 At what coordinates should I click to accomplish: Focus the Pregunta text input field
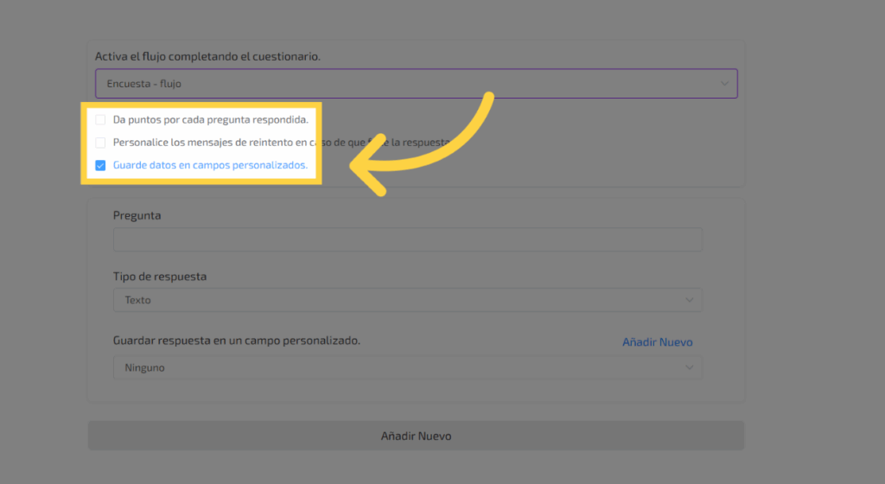click(407, 239)
